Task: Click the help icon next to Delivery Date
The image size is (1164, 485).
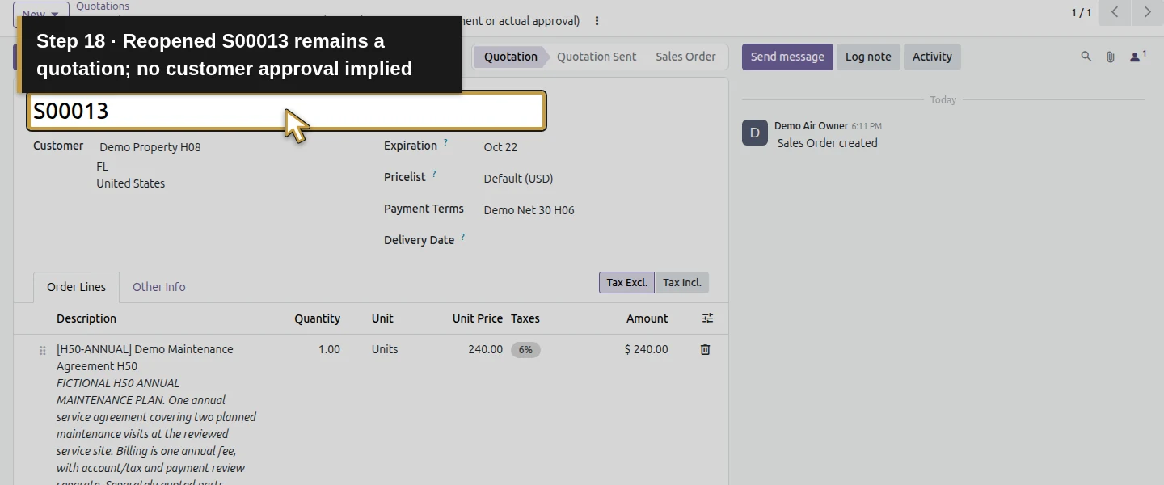Action: tap(462, 238)
